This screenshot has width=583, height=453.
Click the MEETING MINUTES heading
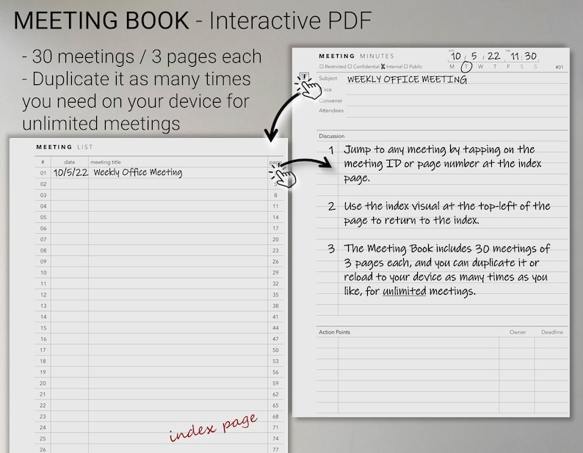[356, 56]
